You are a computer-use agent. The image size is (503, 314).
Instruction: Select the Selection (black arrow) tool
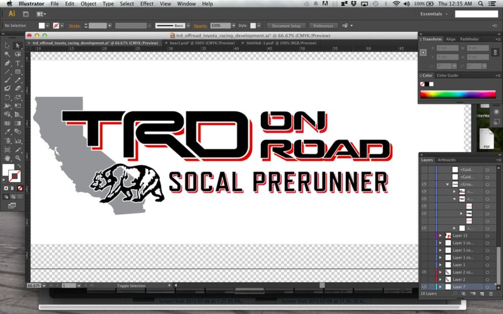pyautogui.click(x=7, y=46)
